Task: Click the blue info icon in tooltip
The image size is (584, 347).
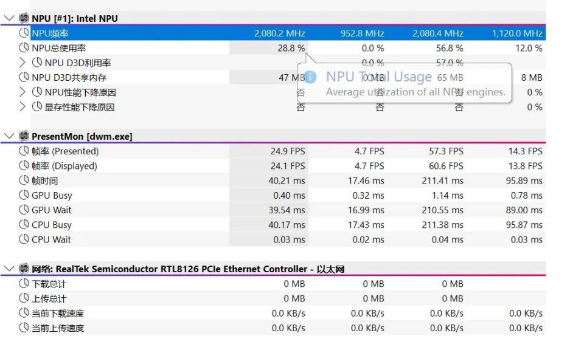Action: tap(310, 77)
